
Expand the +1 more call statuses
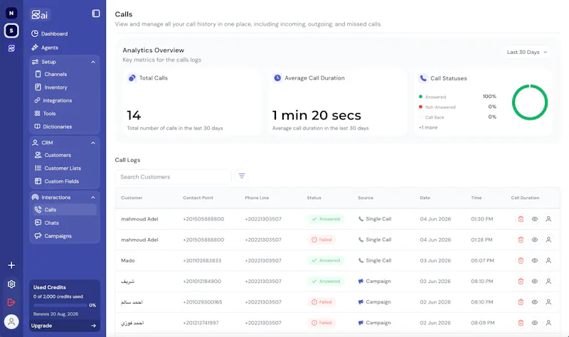[428, 127]
